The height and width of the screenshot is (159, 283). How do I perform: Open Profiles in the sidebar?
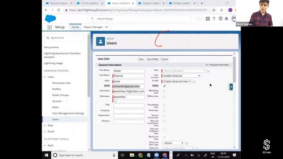(57, 89)
